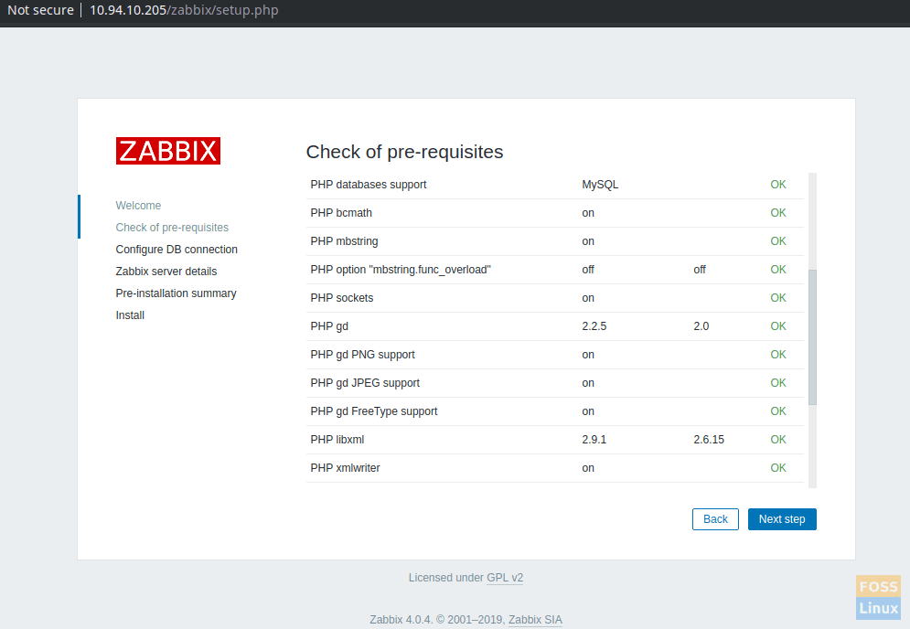Click the PHP sockets label
This screenshot has height=629, width=910.
(342, 298)
